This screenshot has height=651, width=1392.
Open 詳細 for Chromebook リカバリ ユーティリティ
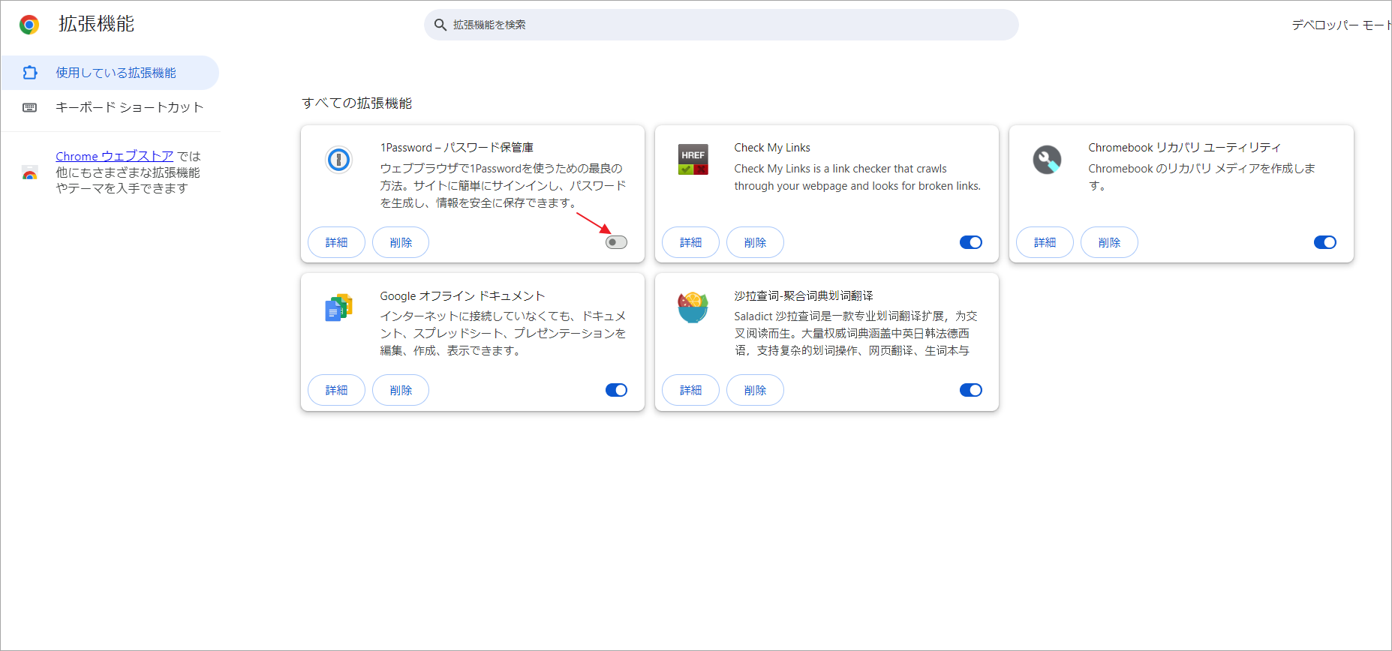point(1045,242)
